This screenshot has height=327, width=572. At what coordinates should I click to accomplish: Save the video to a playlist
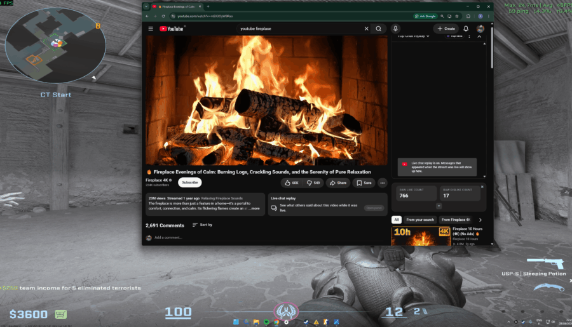pos(364,183)
